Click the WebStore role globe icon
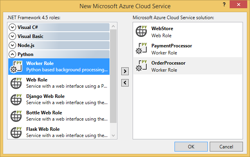 point(141,32)
